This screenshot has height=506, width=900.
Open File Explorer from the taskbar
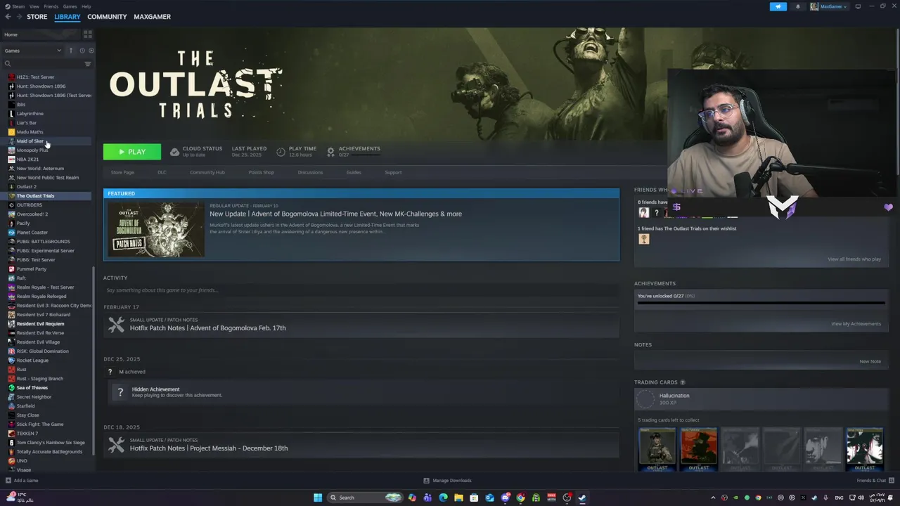tap(458, 498)
